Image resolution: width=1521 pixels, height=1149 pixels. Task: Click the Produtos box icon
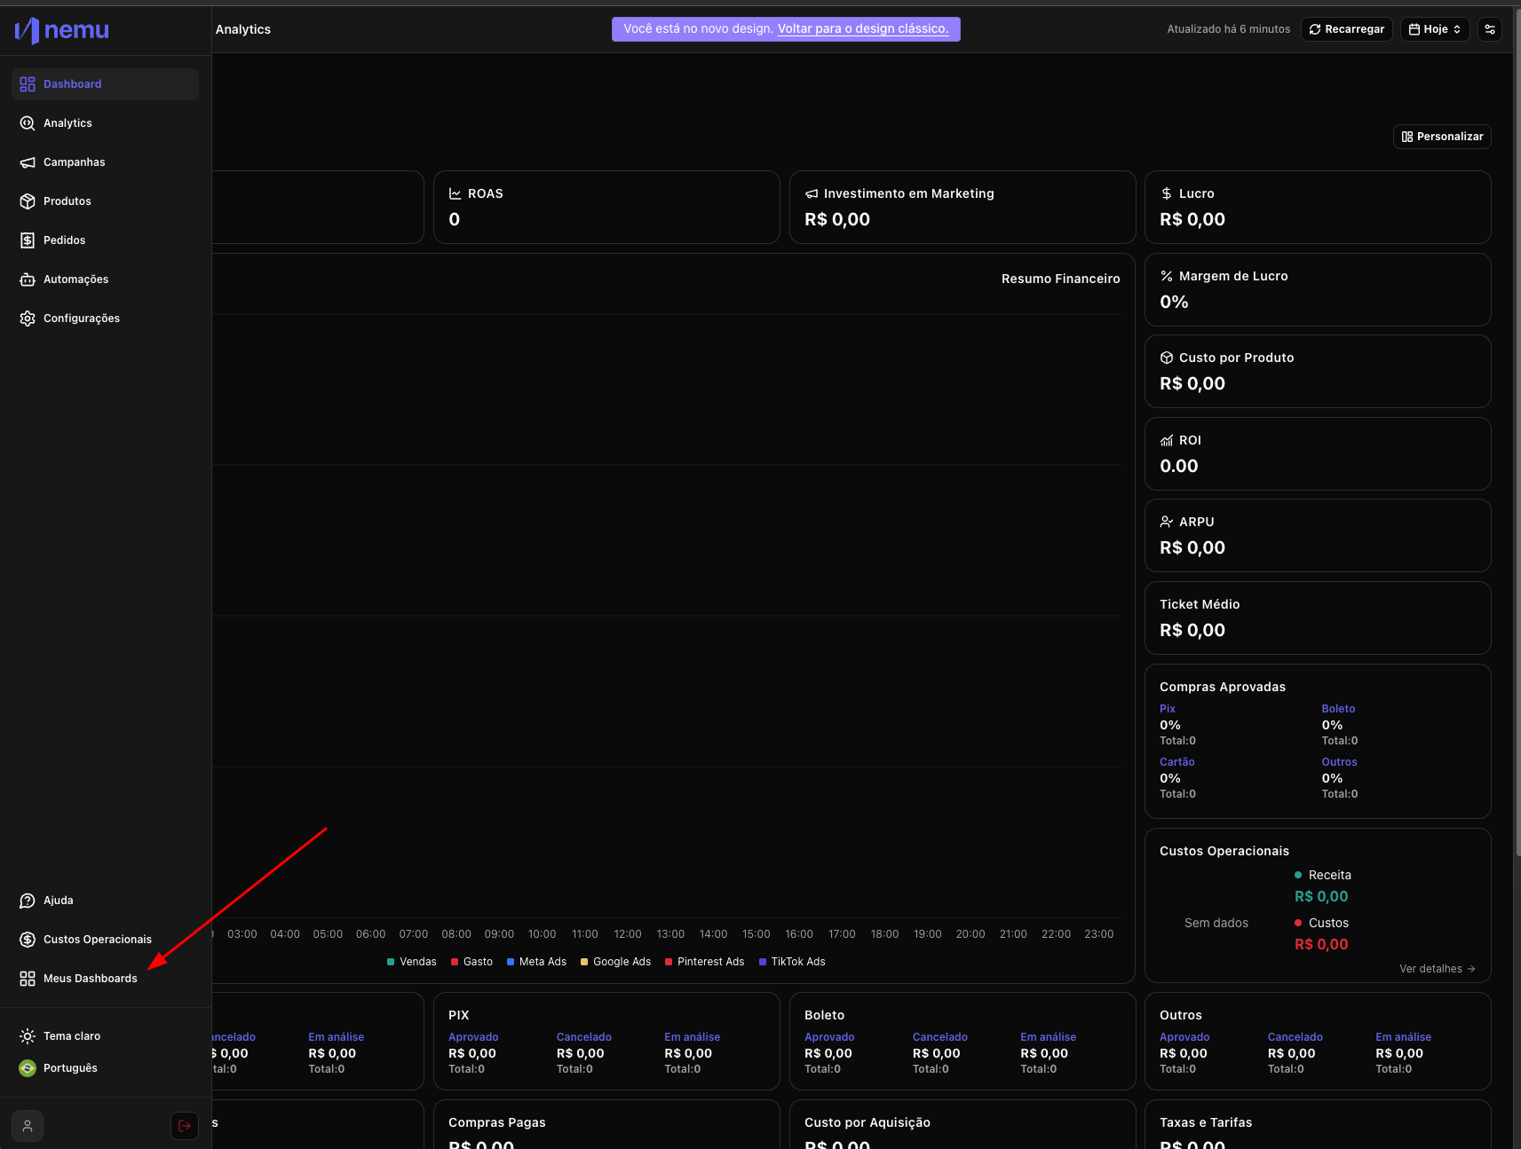click(x=28, y=201)
